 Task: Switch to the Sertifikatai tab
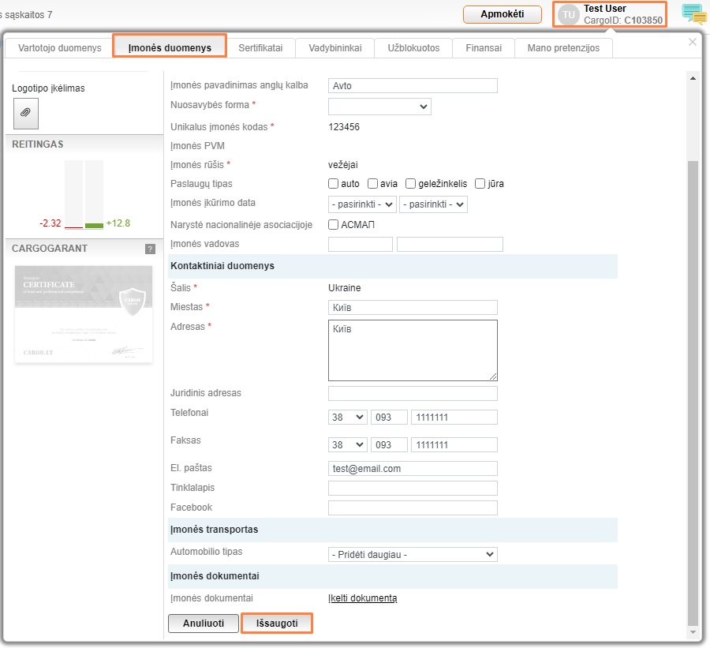tap(260, 48)
